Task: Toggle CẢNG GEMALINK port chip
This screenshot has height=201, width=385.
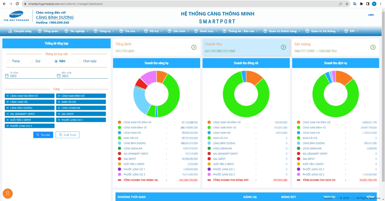Action: (81, 108)
